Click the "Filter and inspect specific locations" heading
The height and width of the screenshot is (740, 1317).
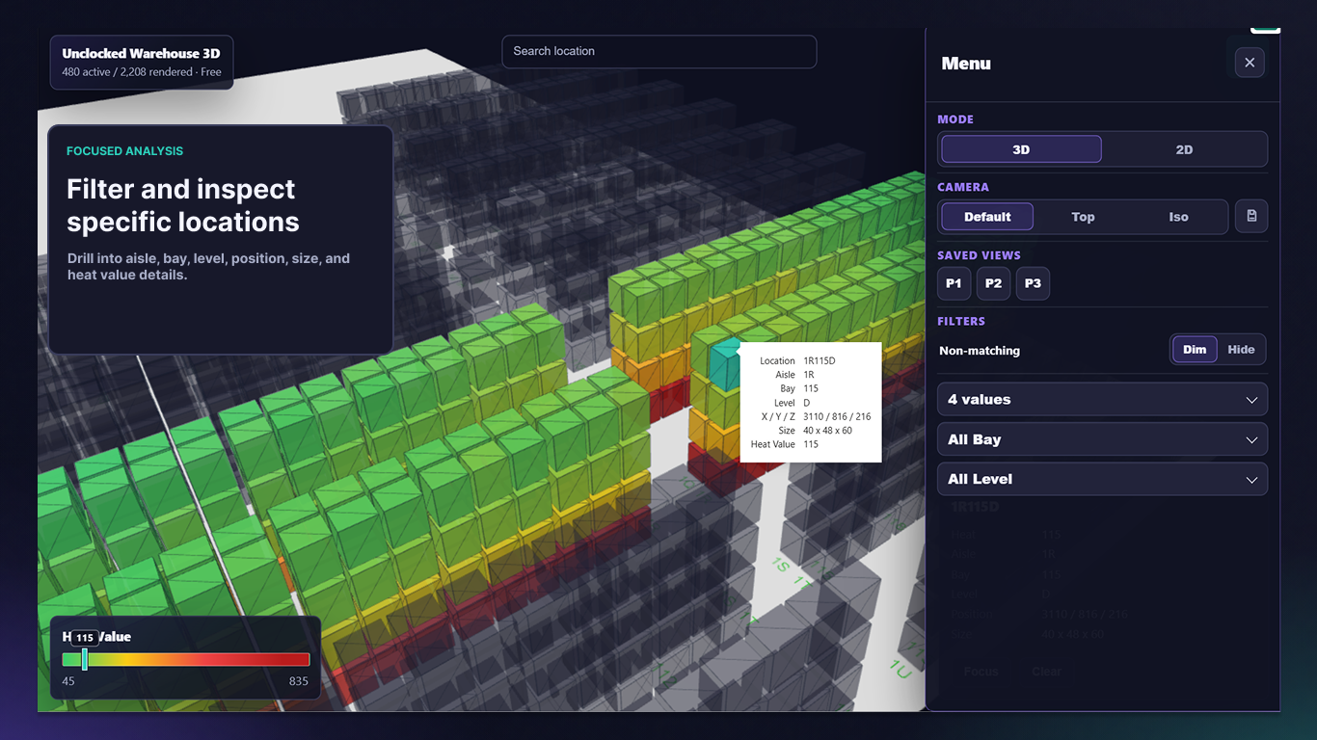pyautogui.click(x=183, y=205)
